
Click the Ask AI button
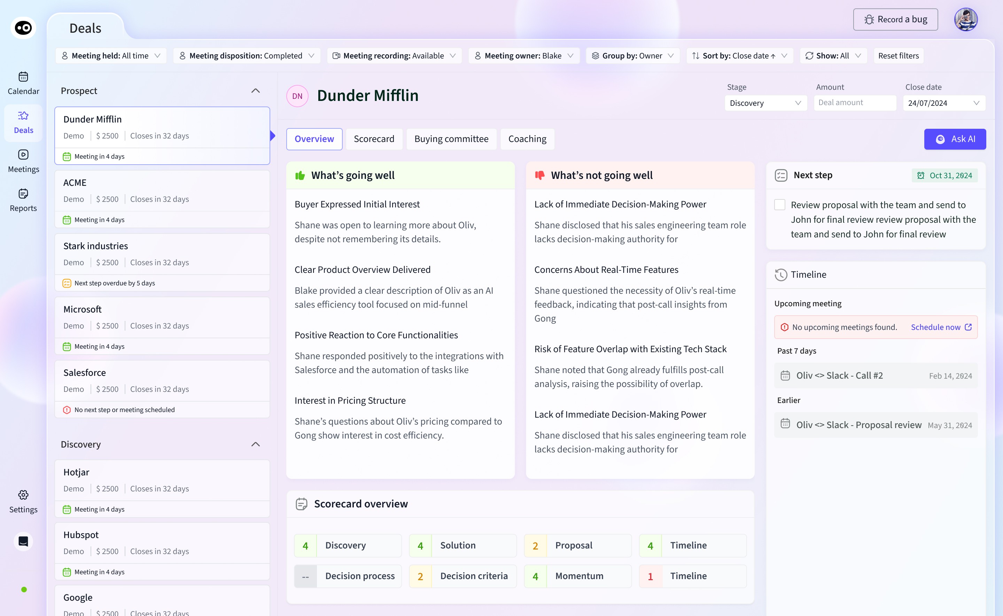coord(955,139)
